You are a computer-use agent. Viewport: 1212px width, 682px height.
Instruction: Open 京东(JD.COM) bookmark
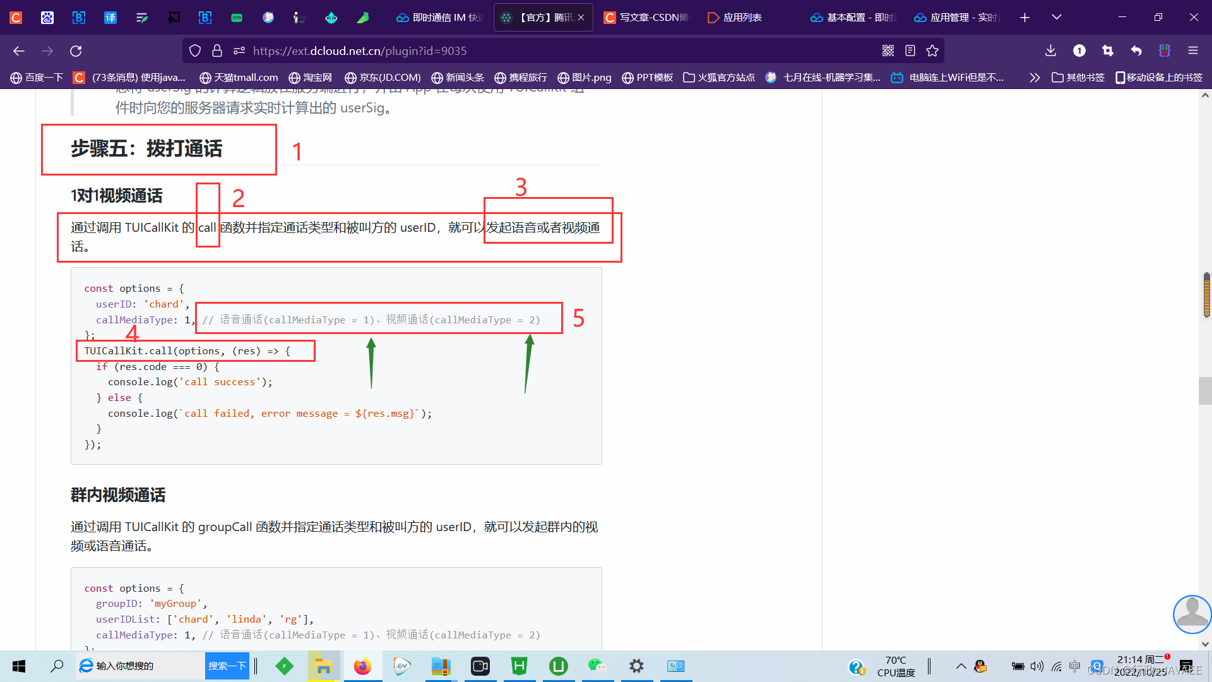[383, 77]
